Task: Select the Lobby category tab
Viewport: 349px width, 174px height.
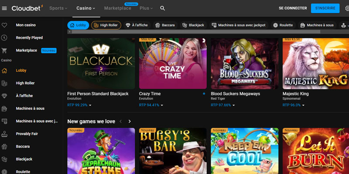Action: click(78, 25)
